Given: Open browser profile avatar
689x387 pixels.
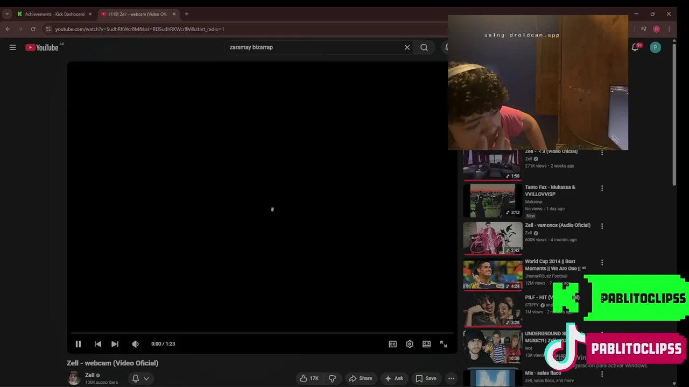Looking at the screenshot, I should tap(656, 29).
